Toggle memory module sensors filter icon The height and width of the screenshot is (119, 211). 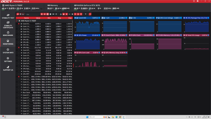point(53,14)
